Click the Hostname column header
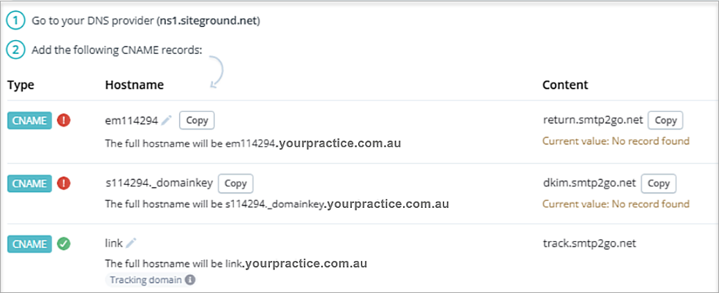Screen dimensions: 719x293 (x=135, y=85)
